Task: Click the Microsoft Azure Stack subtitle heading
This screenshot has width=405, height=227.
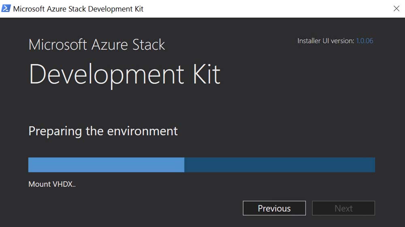Action: point(97,45)
